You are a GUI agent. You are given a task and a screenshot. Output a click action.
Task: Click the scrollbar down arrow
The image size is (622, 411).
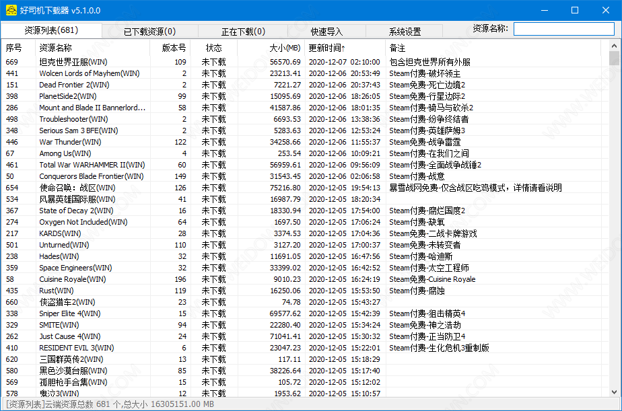pyautogui.click(x=614, y=392)
